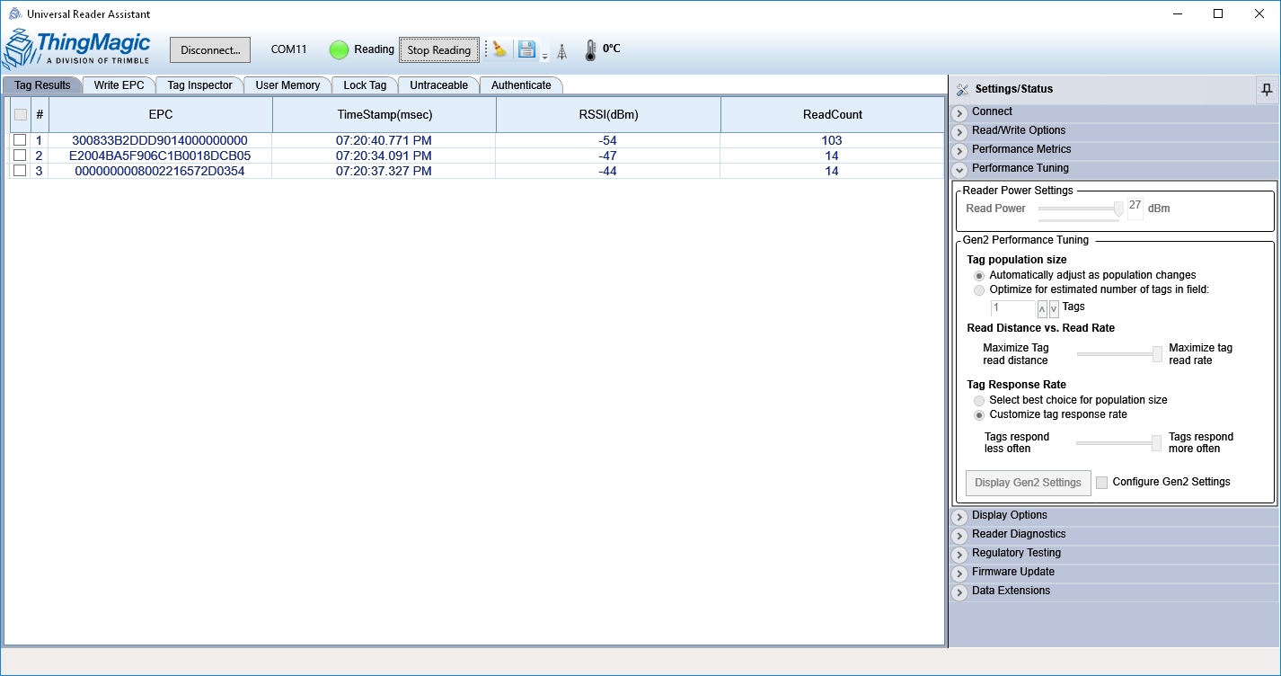
Task: Click the Display Gen2 Settings button
Action: 1028,483
